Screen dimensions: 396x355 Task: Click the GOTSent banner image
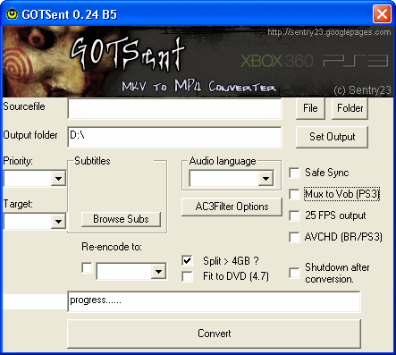coord(198,62)
